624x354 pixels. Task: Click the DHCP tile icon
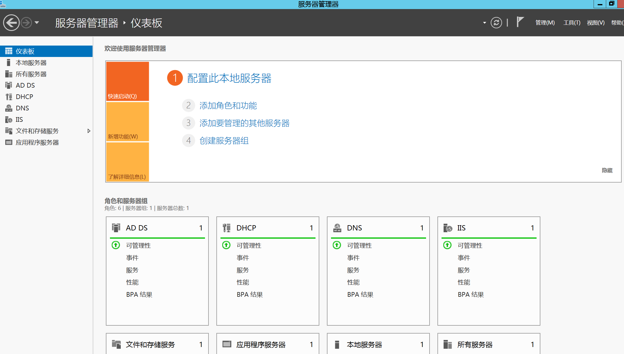[x=227, y=228]
